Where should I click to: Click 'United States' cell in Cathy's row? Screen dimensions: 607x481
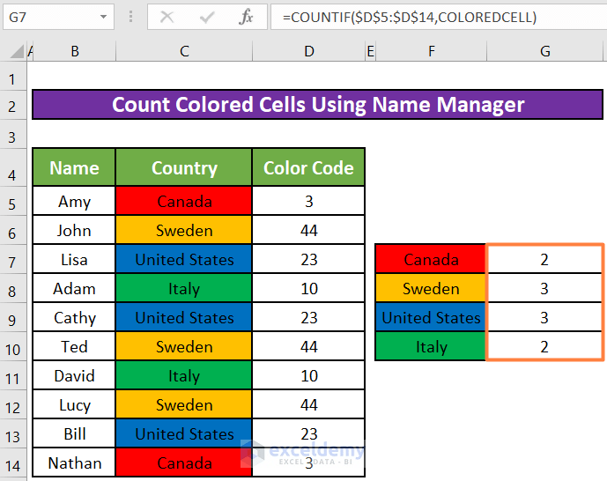pyautogui.click(x=184, y=317)
